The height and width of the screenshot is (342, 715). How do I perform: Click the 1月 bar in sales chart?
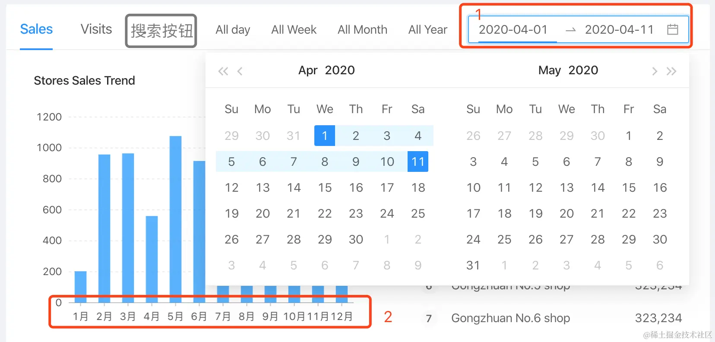80,287
